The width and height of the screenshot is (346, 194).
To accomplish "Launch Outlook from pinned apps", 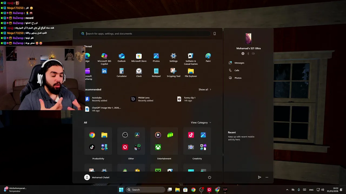I will click(x=122, y=58).
